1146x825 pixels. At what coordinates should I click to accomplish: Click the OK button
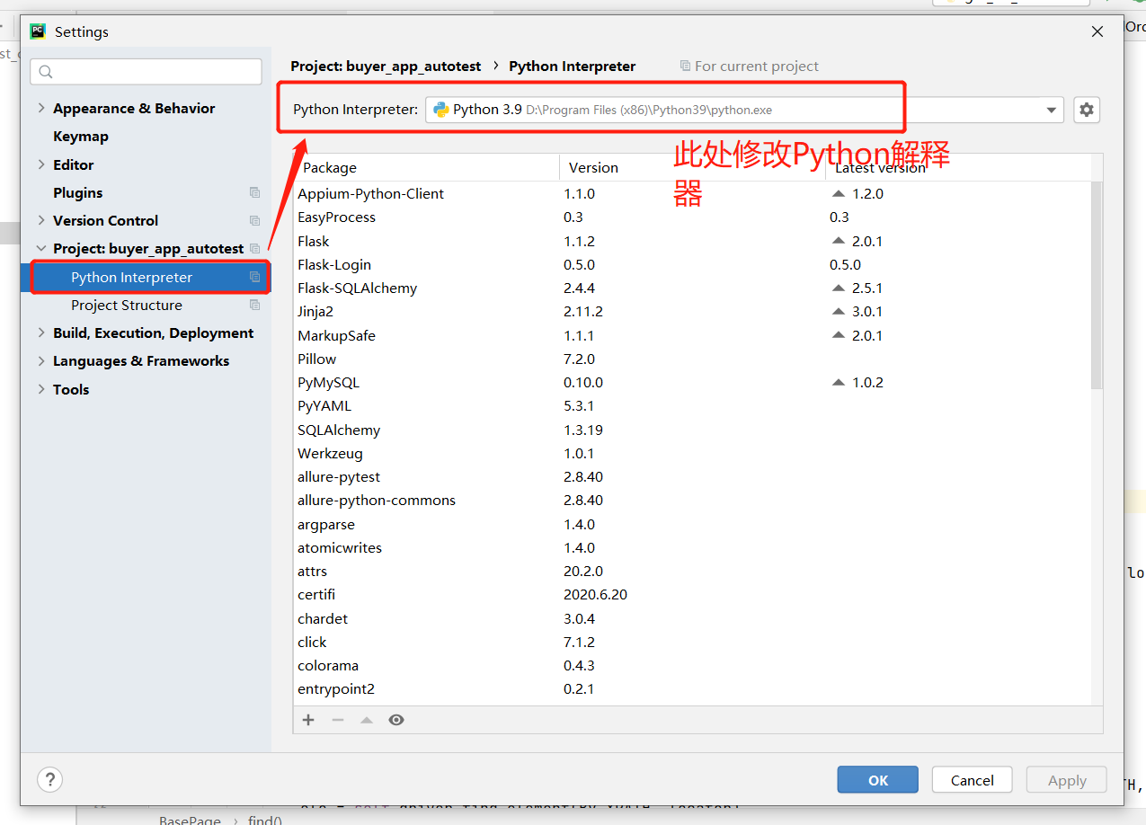pyautogui.click(x=877, y=780)
